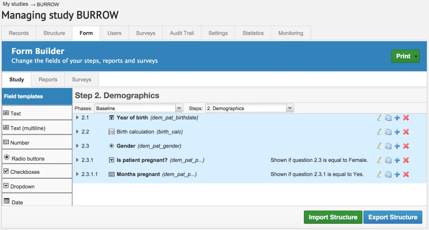
Task: Delete the Months pregnant field
Action: pos(406,174)
